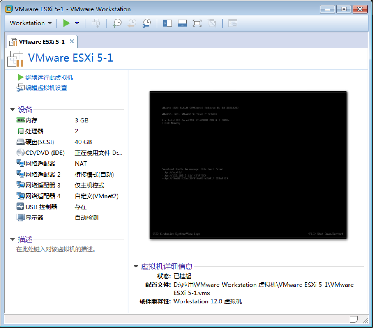Collapse the 描述 section
The image size is (373, 328).
pos(12,239)
